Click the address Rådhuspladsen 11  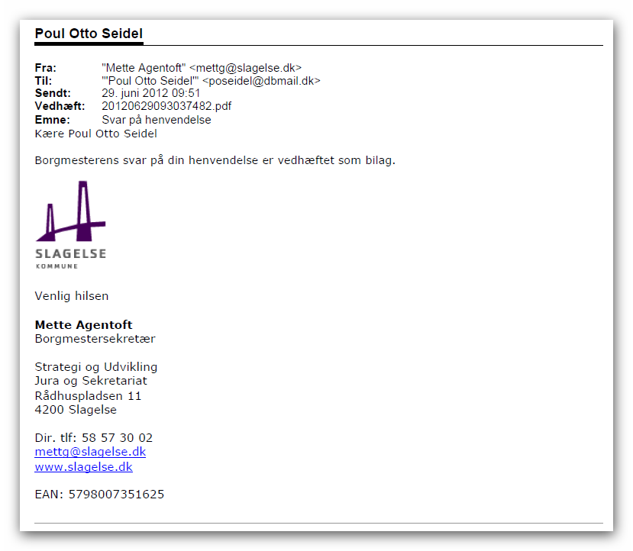click(88, 396)
